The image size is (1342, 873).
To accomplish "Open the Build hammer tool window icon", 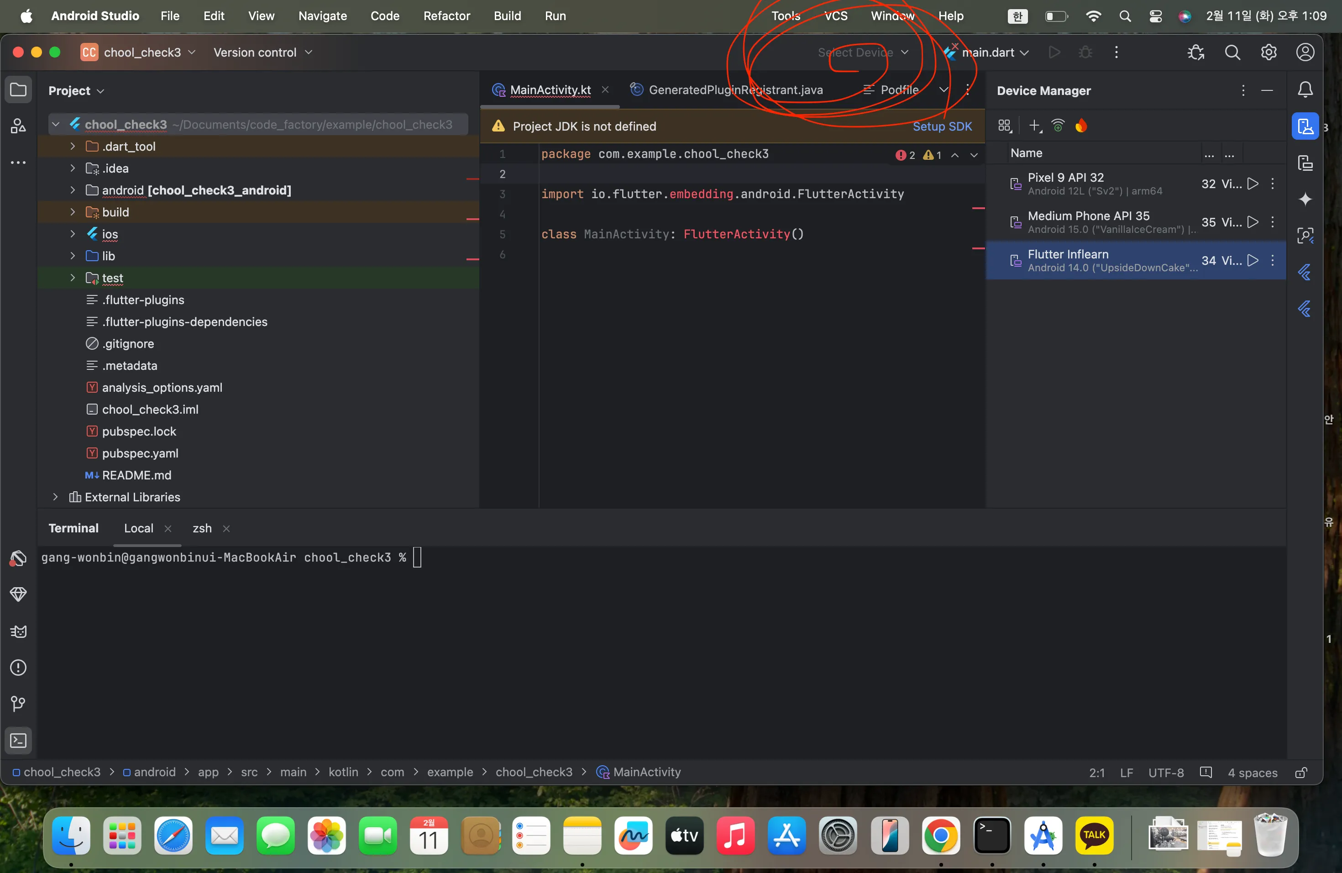I will (x=18, y=558).
